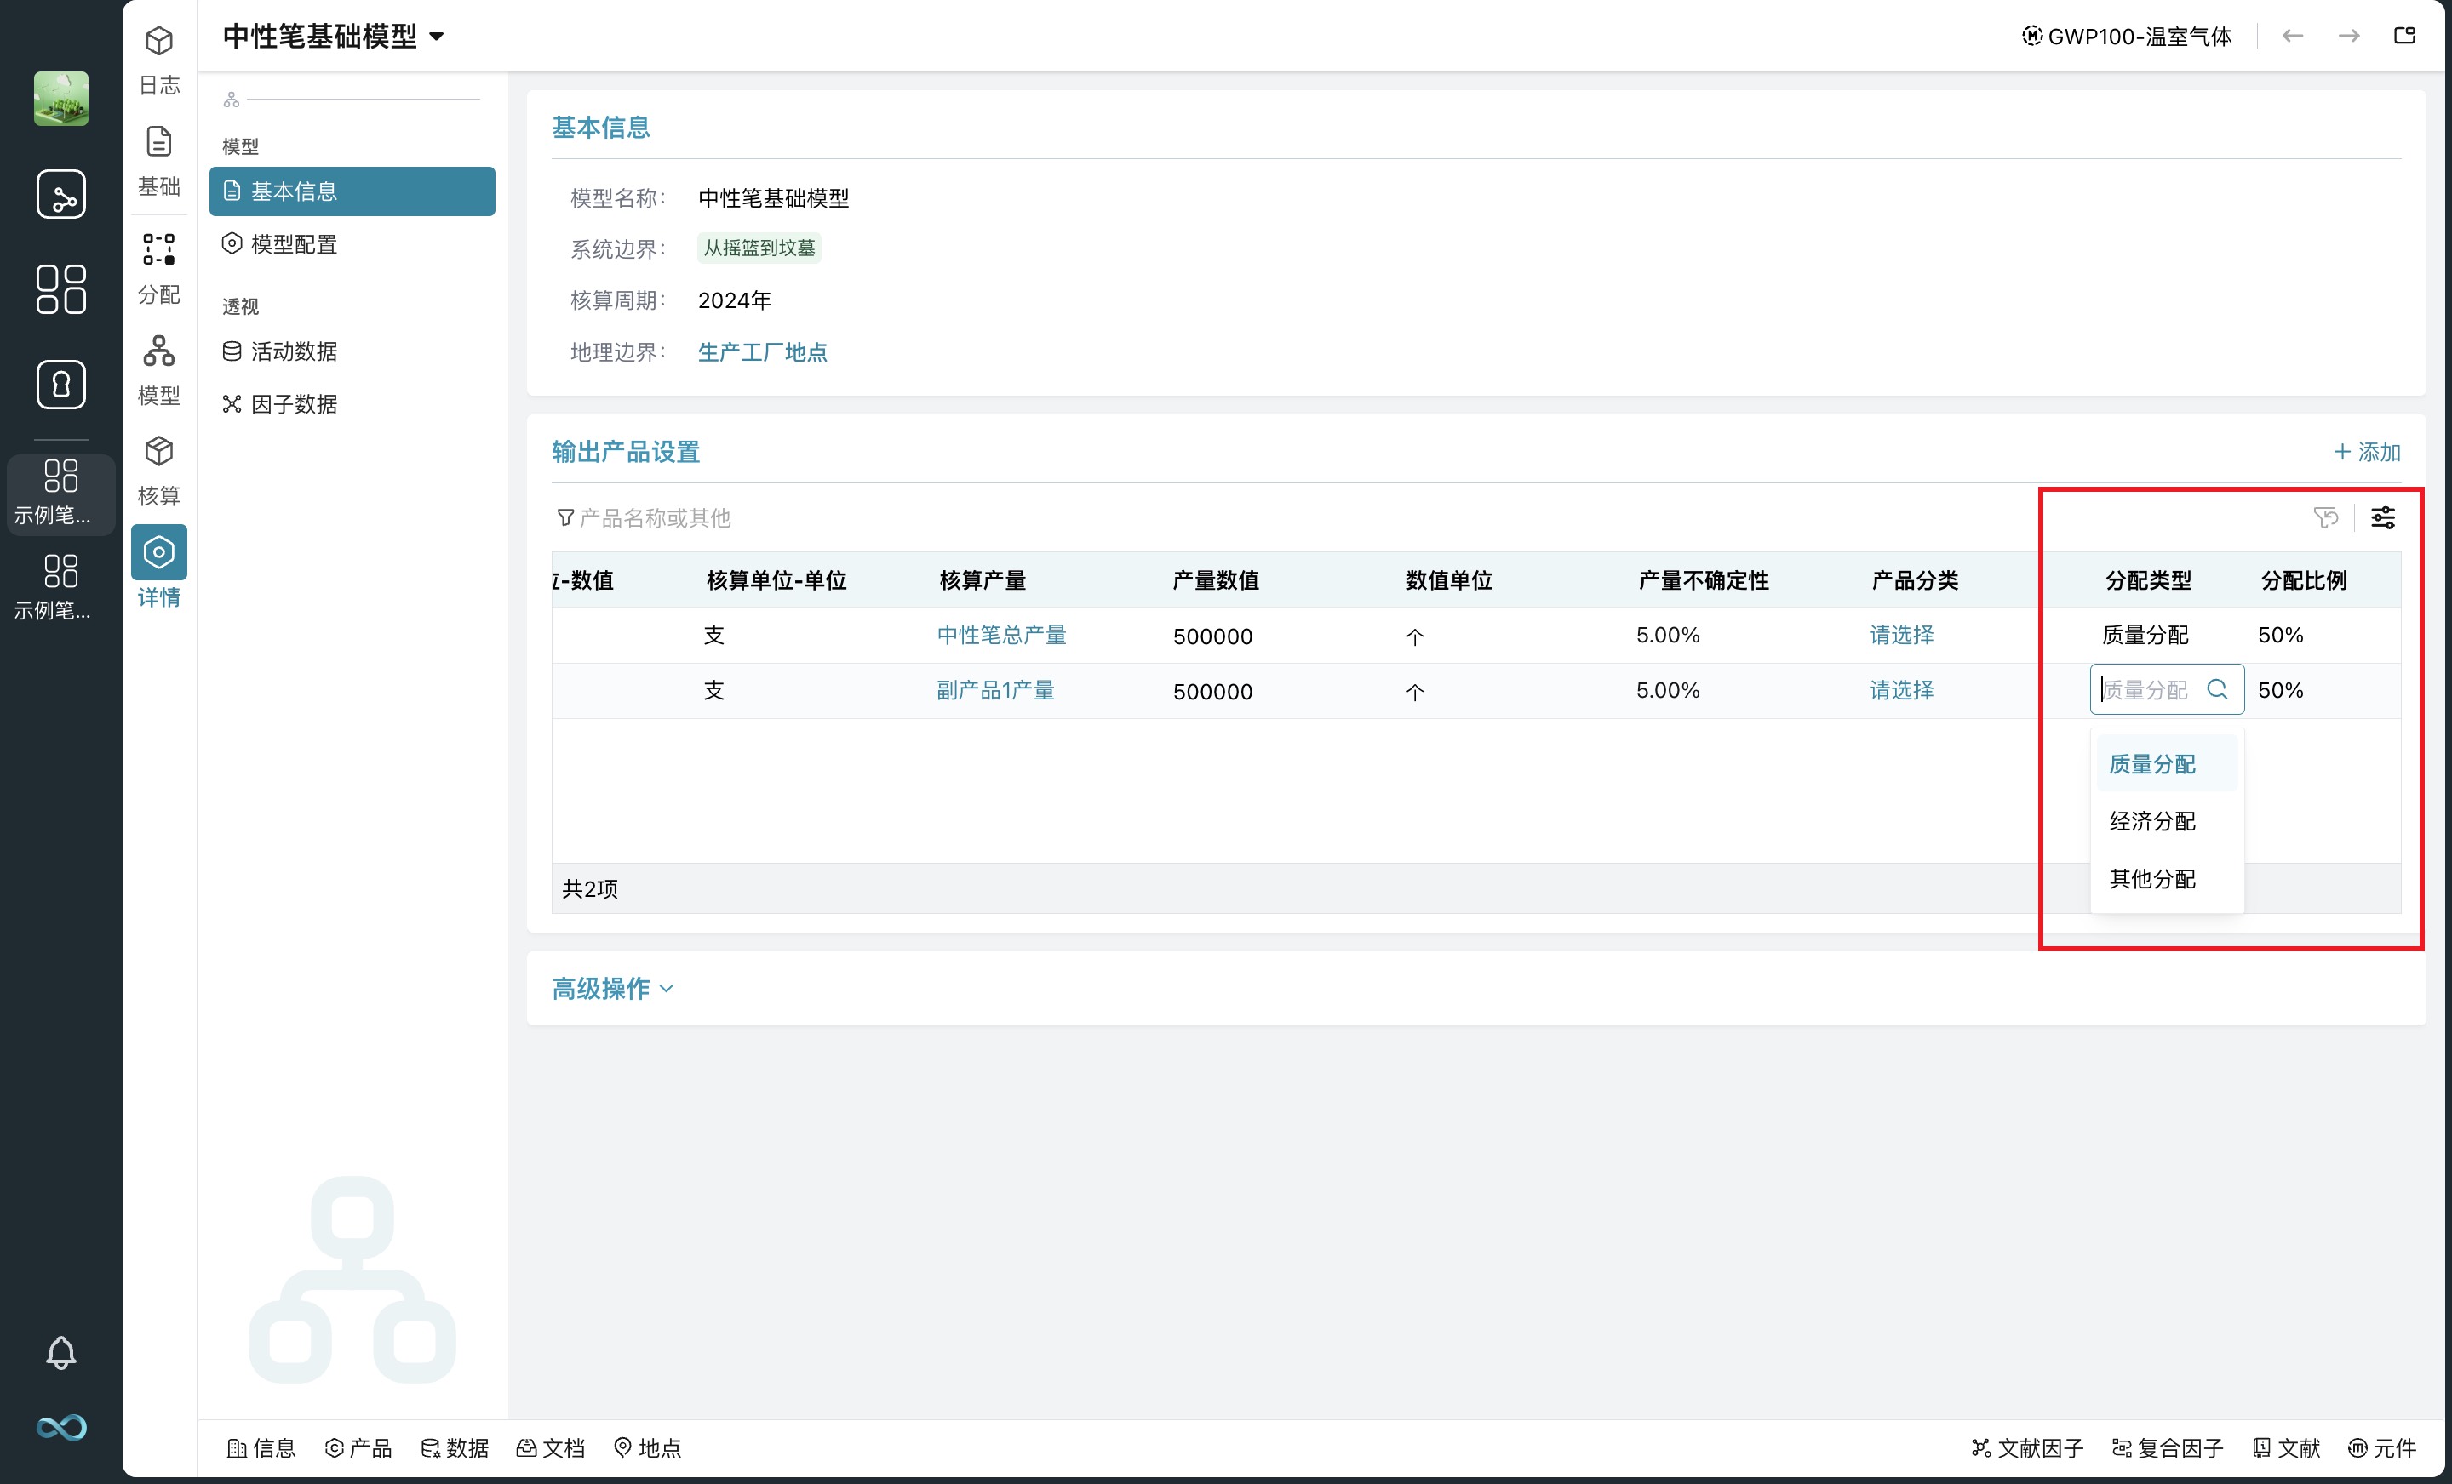
Task: Click the back arrow in header
Action: 2293,37
